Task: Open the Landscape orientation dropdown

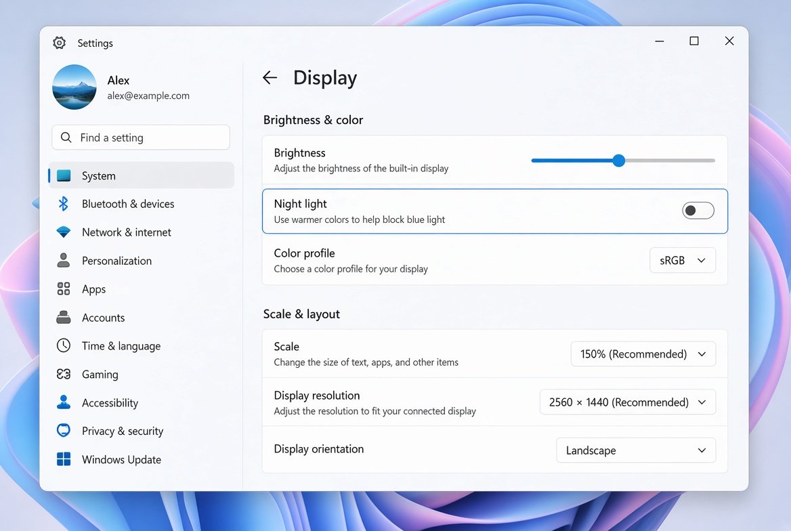Action: tap(636, 450)
